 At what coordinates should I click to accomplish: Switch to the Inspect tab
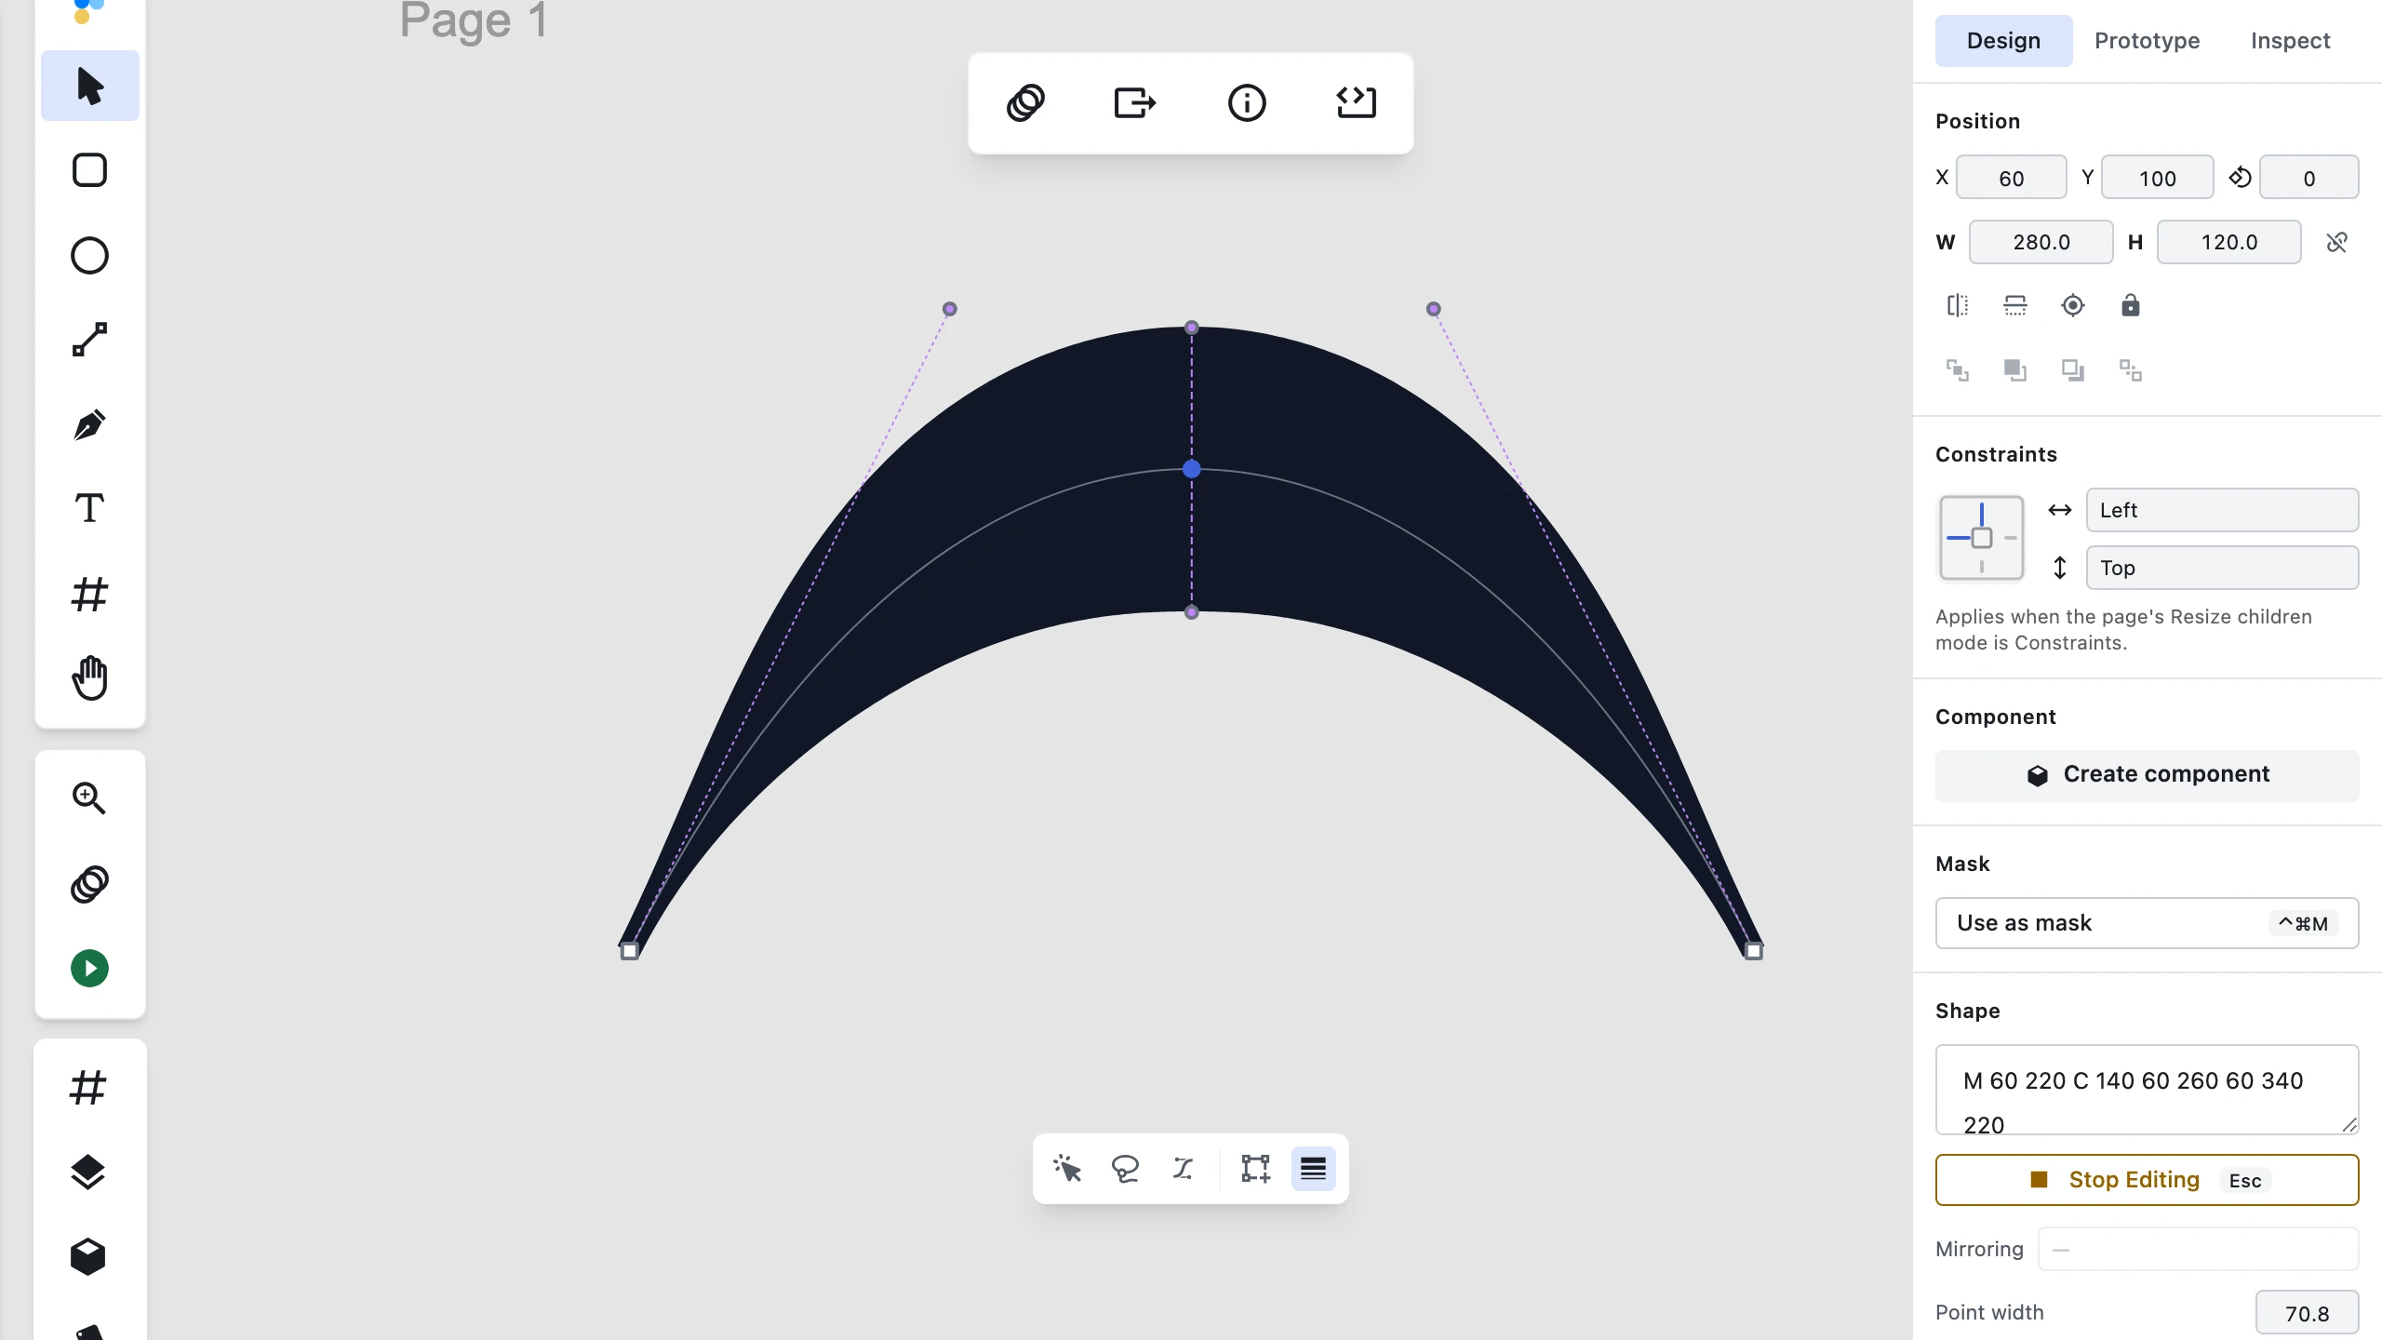[x=2290, y=41]
